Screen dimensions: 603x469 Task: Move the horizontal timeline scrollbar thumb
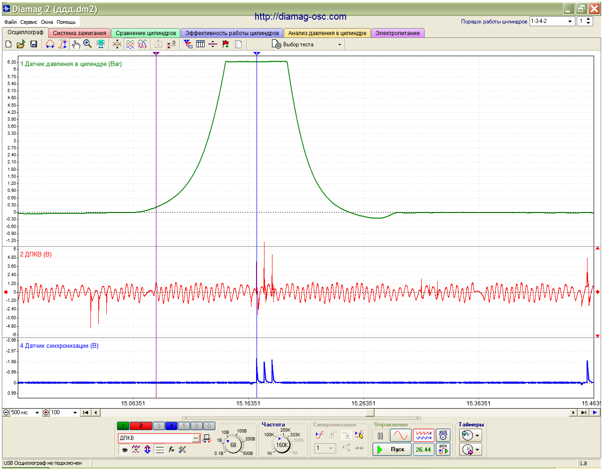370,413
